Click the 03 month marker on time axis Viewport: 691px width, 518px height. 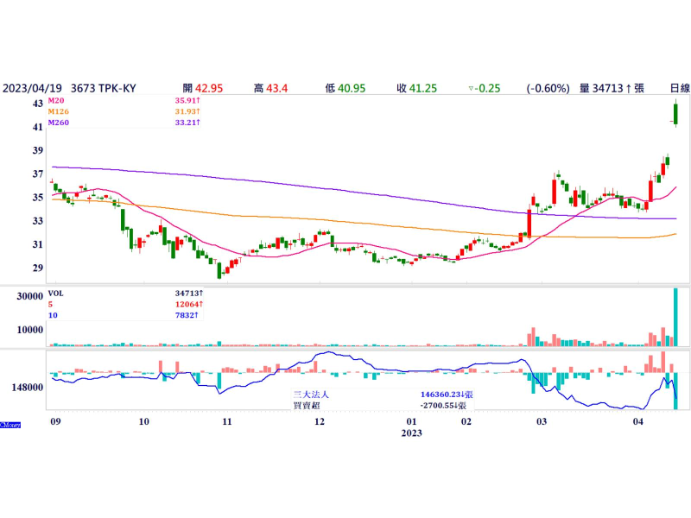coord(541,421)
